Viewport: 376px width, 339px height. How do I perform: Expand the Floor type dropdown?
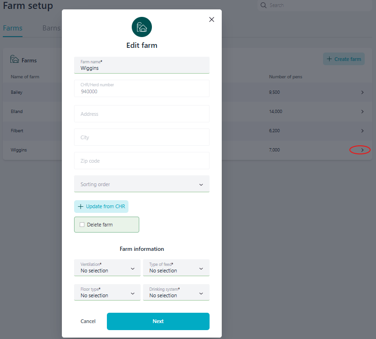tap(107, 293)
